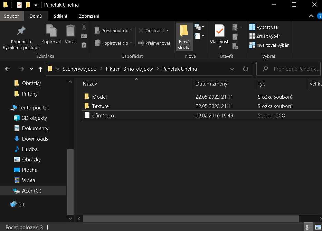Click the Pin to Quick Access icon
322x231 pixels.
pos(21,31)
